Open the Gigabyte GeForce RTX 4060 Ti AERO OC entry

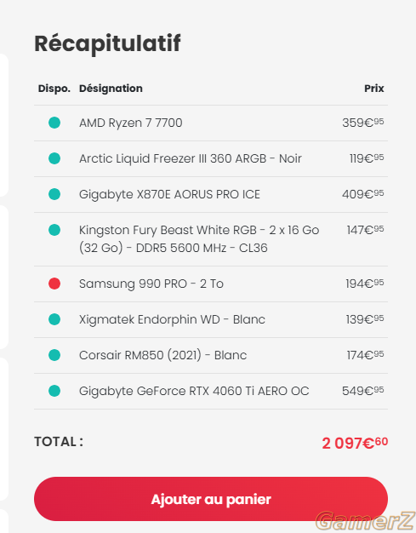pos(194,392)
